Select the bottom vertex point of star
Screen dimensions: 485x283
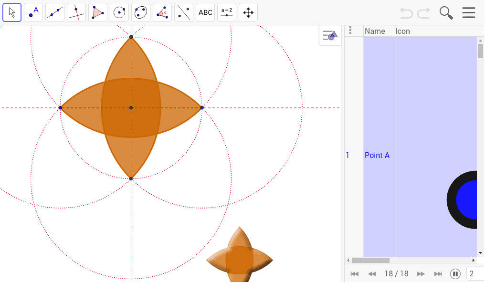pos(131,179)
